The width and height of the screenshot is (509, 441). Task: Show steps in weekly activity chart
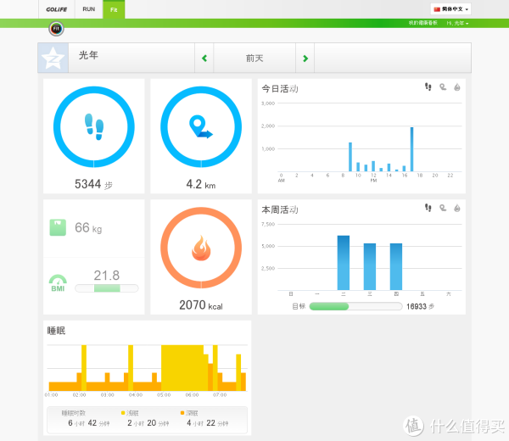(x=428, y=208)
